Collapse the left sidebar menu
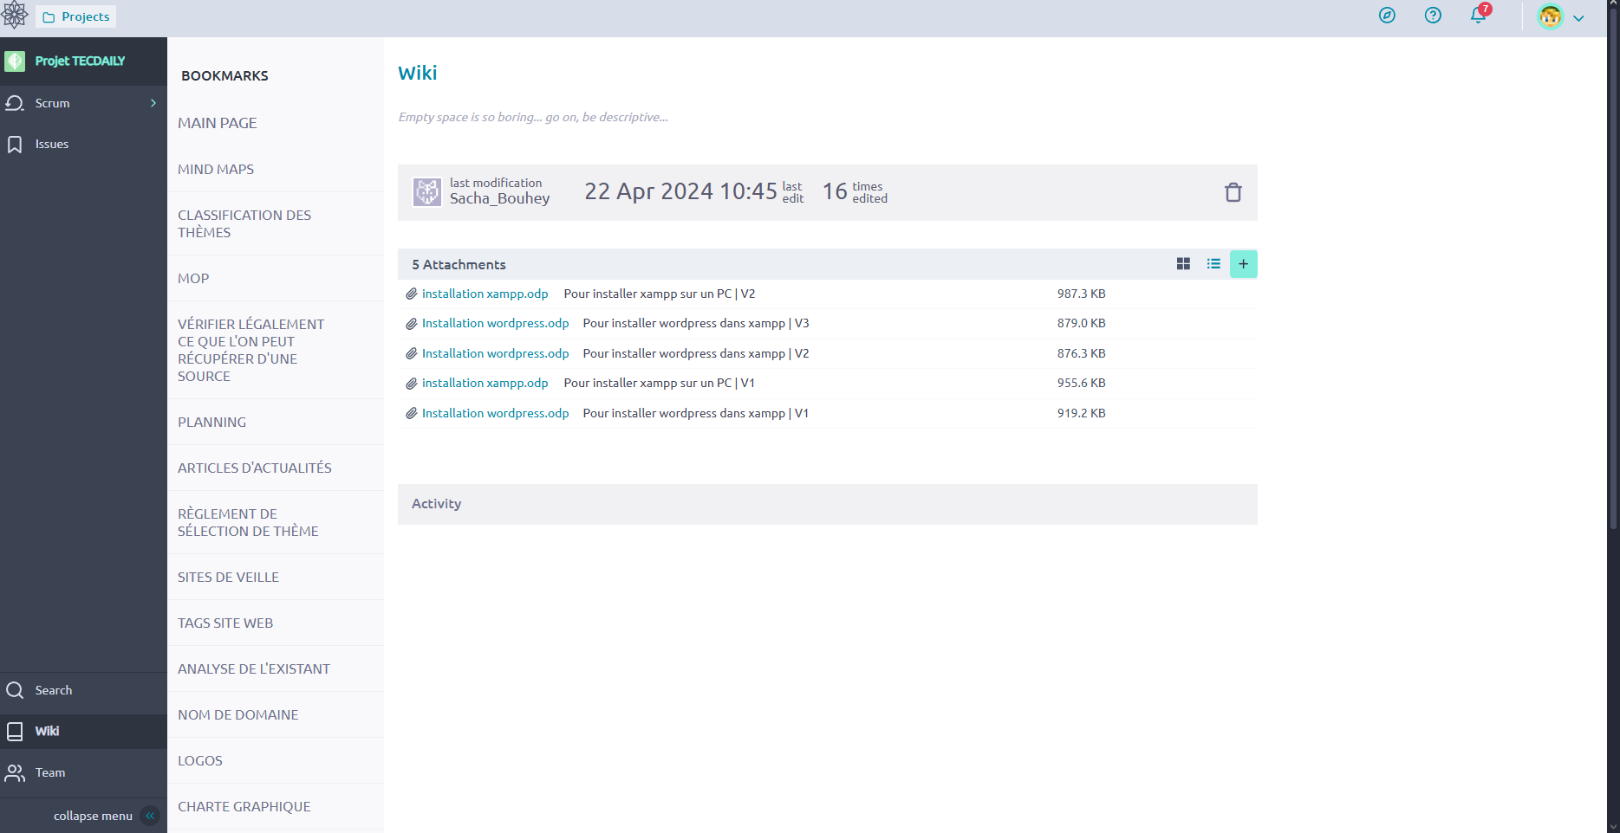Image resolution: width=1620 pixels, height=833 pixels. (x=150, y=816)
